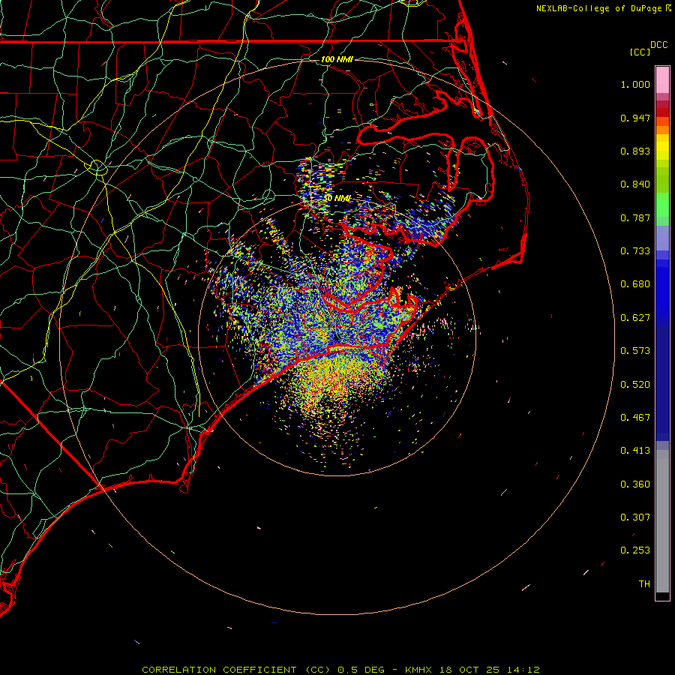
Task: Select the 0.787 scale value
Action: [635, 217]
